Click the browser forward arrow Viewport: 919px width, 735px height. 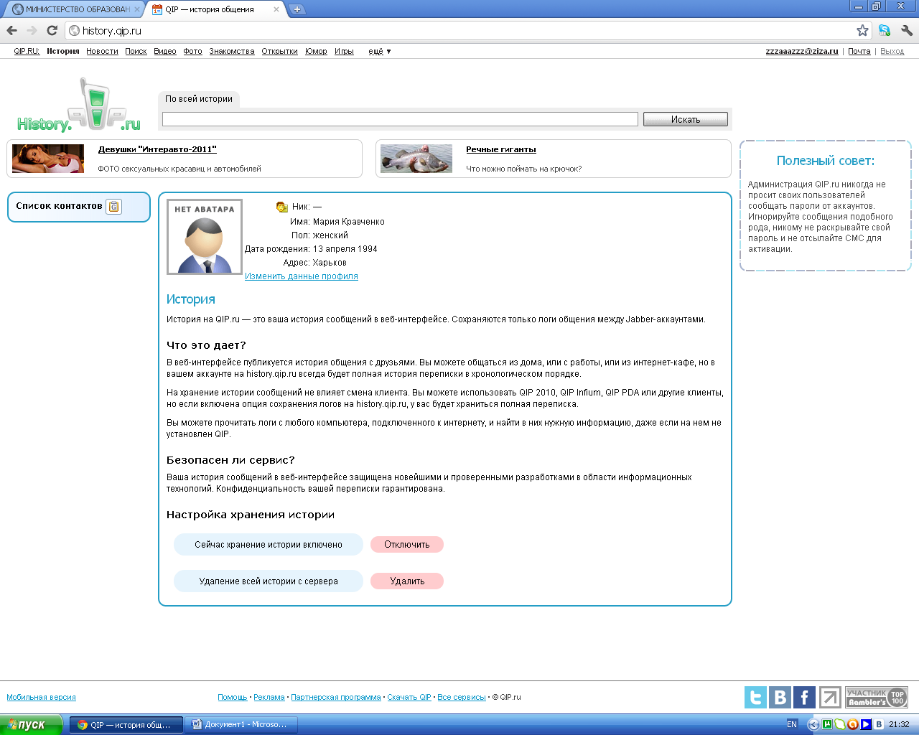(32, 30)
